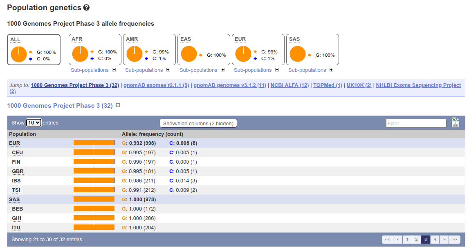Open the Show entries count dropdown
This screenshot has height=251, width=469.
point(34,123)
